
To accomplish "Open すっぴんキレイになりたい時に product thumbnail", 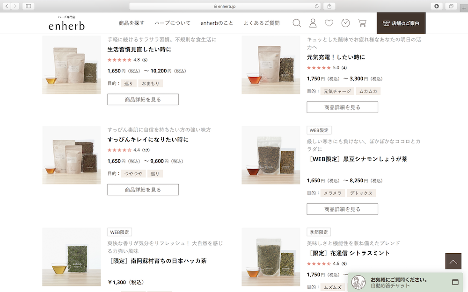I will (x=71, y=155).
